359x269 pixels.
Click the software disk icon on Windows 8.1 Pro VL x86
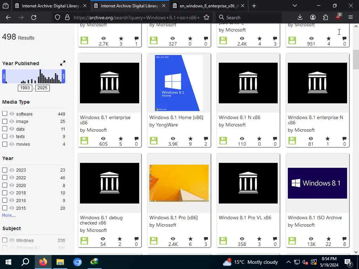click(x=223, y=241)
